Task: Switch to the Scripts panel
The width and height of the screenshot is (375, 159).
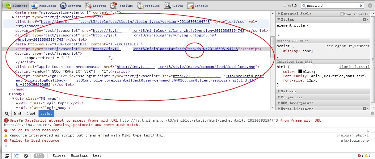Action: pos(95,6)
